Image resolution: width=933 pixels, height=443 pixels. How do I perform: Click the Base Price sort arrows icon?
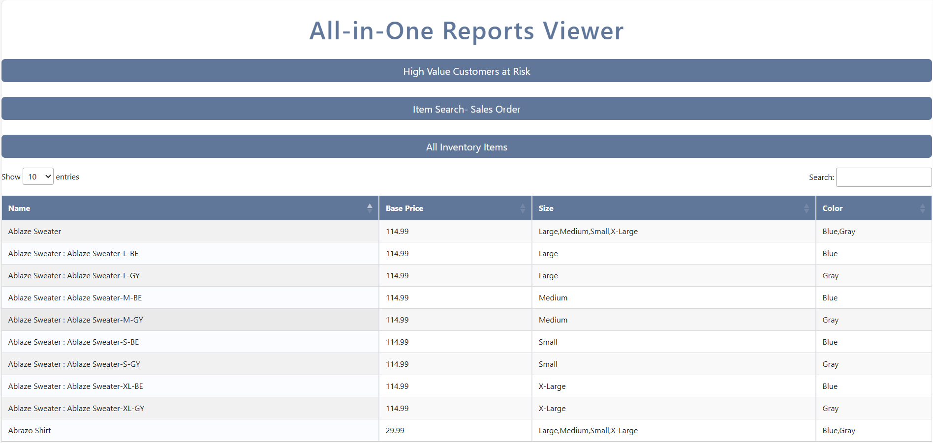(522, 208)
